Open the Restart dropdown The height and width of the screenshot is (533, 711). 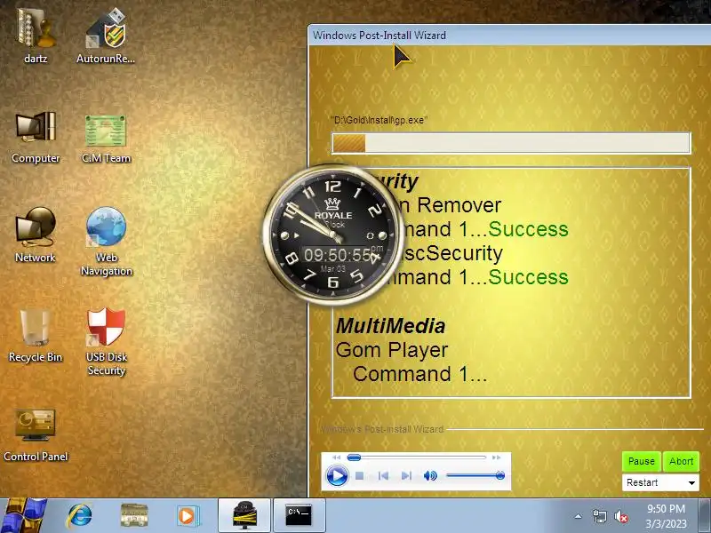(660, 482)
